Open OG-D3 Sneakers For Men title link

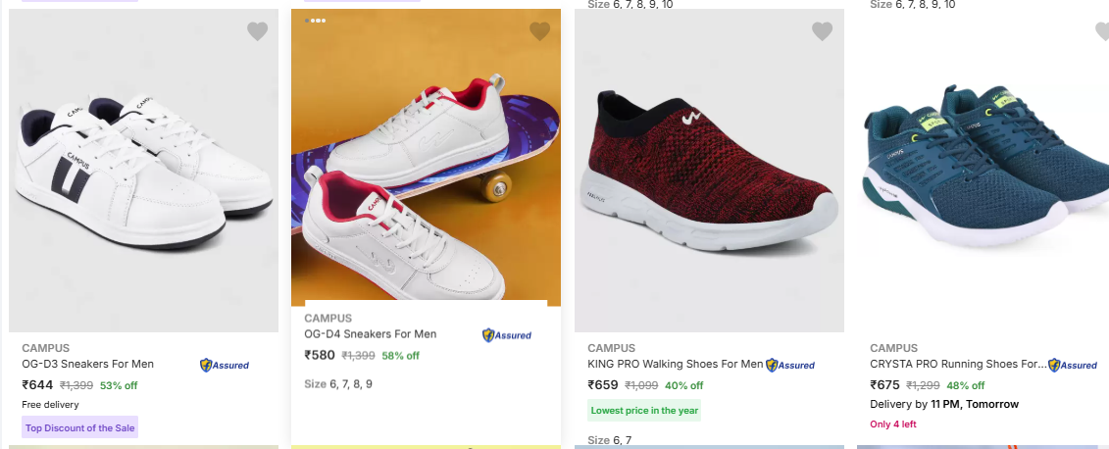click(88, 364)
